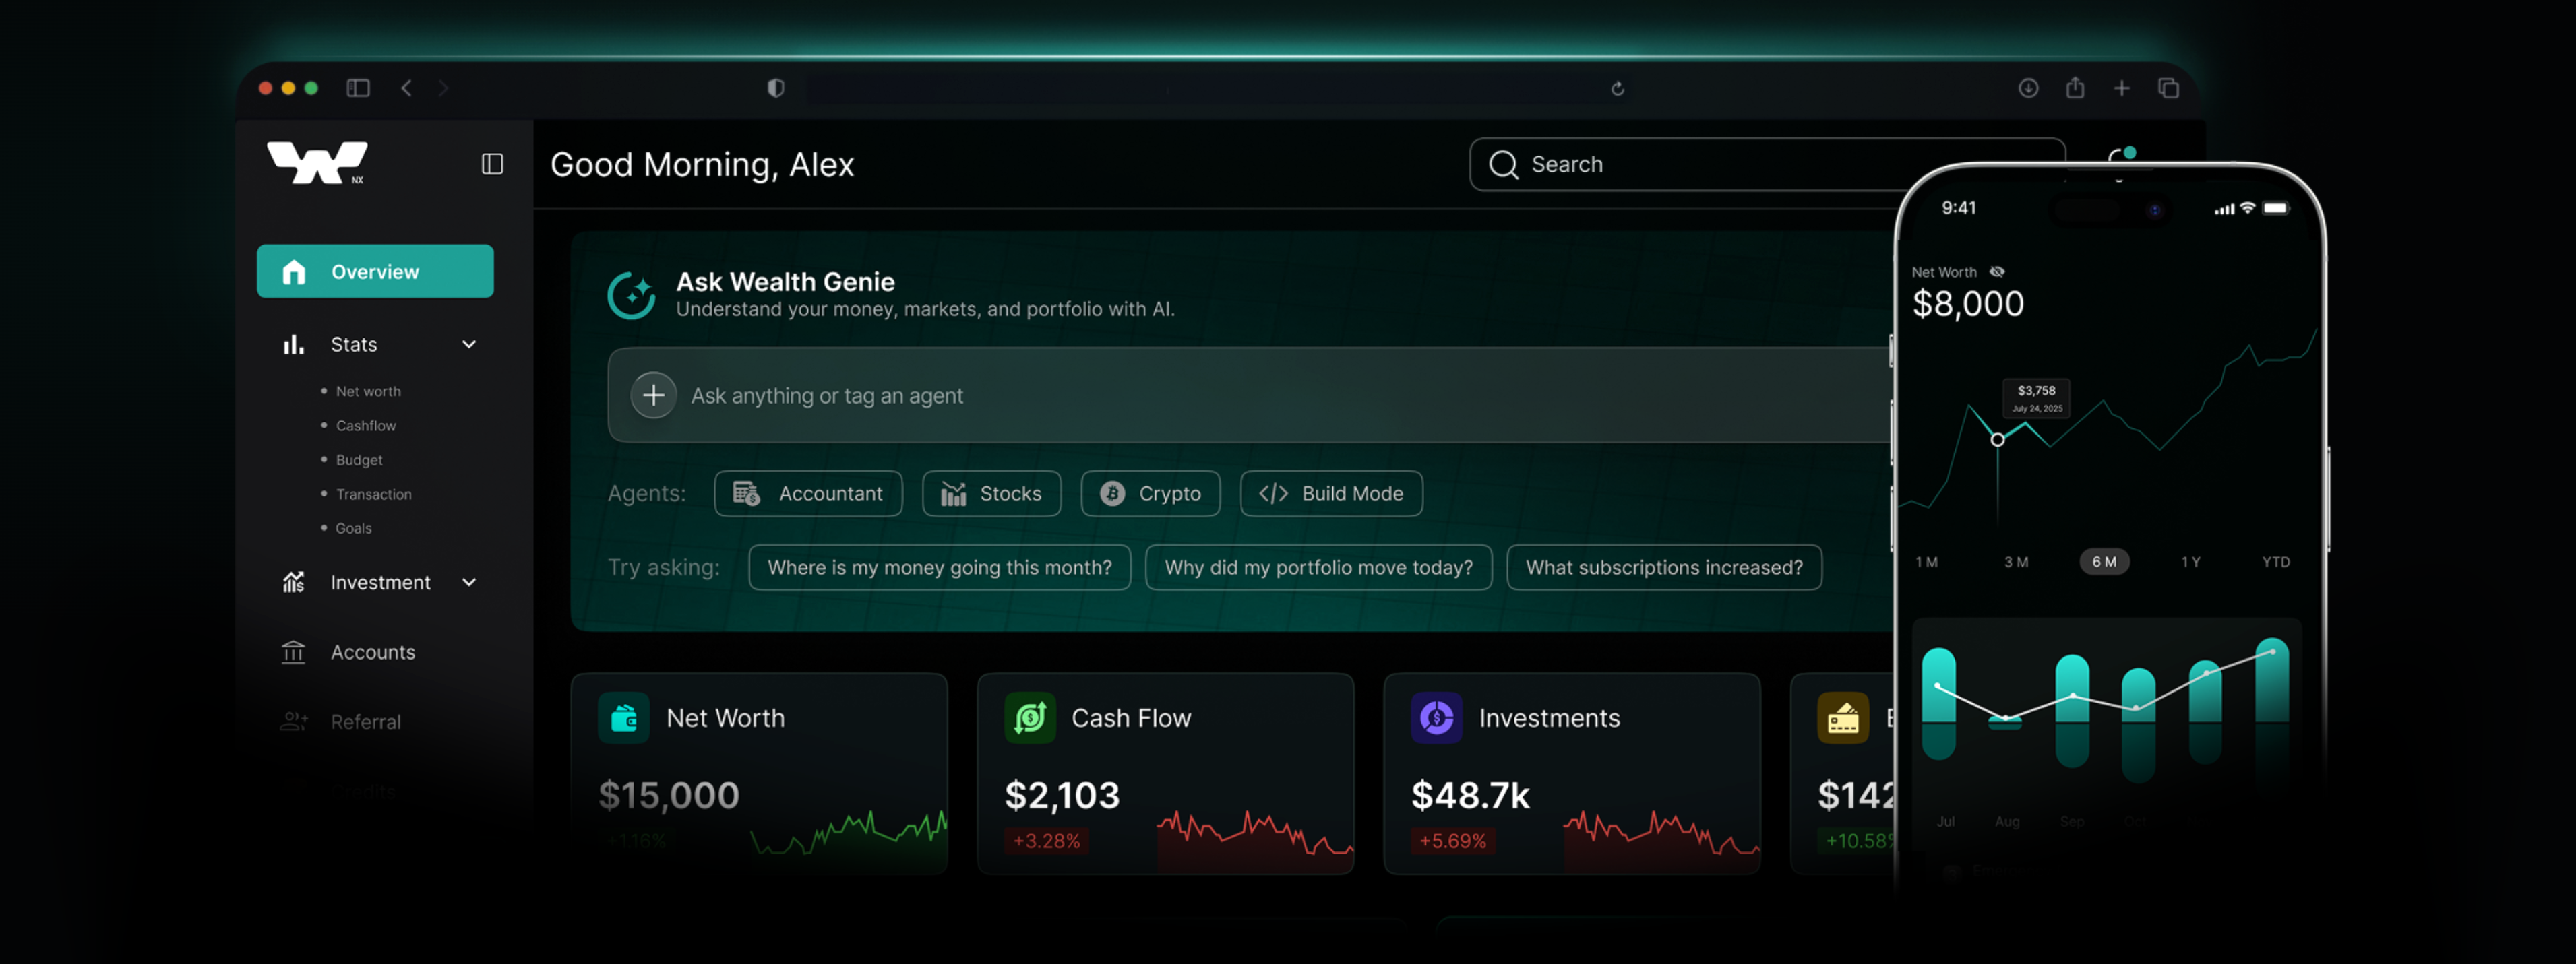The height and width of the screenshot is (964, 2576).
Task: Click the $2,103 Cash Flow value
Action: [x=1062, y=795]
